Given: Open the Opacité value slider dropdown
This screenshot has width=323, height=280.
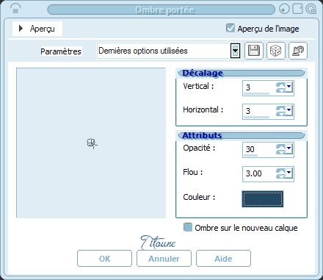Looking at the screenshot, I should 288,149.
